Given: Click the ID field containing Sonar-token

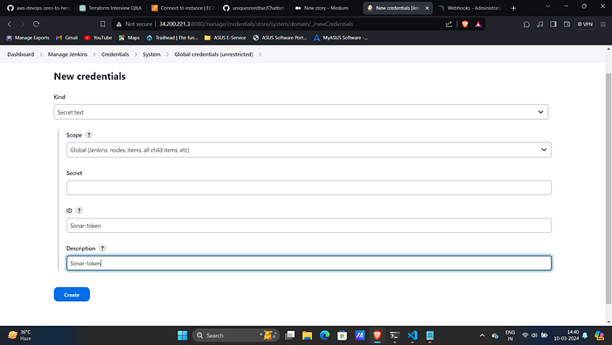Looking at the screenshot, I should coord(309,225).
